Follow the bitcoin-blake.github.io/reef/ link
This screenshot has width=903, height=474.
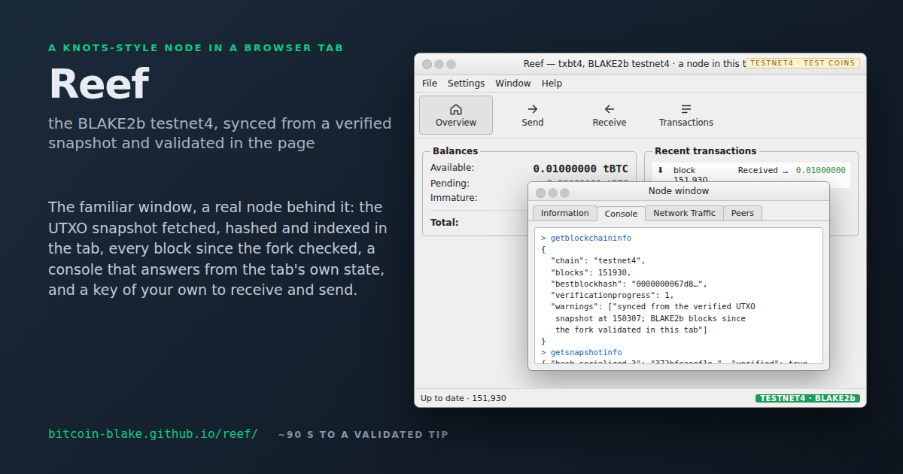click(153, 434)
